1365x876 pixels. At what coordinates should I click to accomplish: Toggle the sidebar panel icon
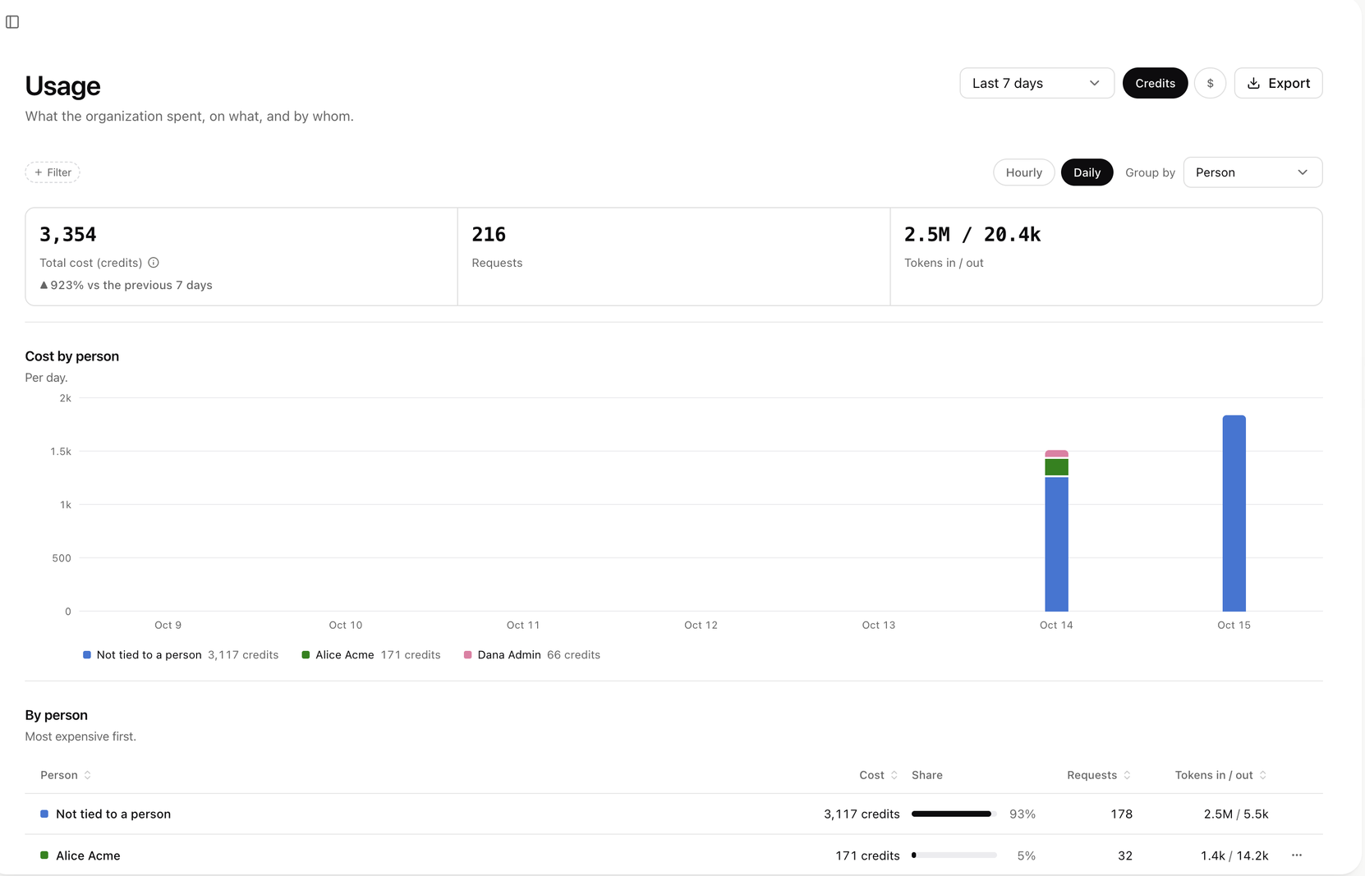coord(12,22)
